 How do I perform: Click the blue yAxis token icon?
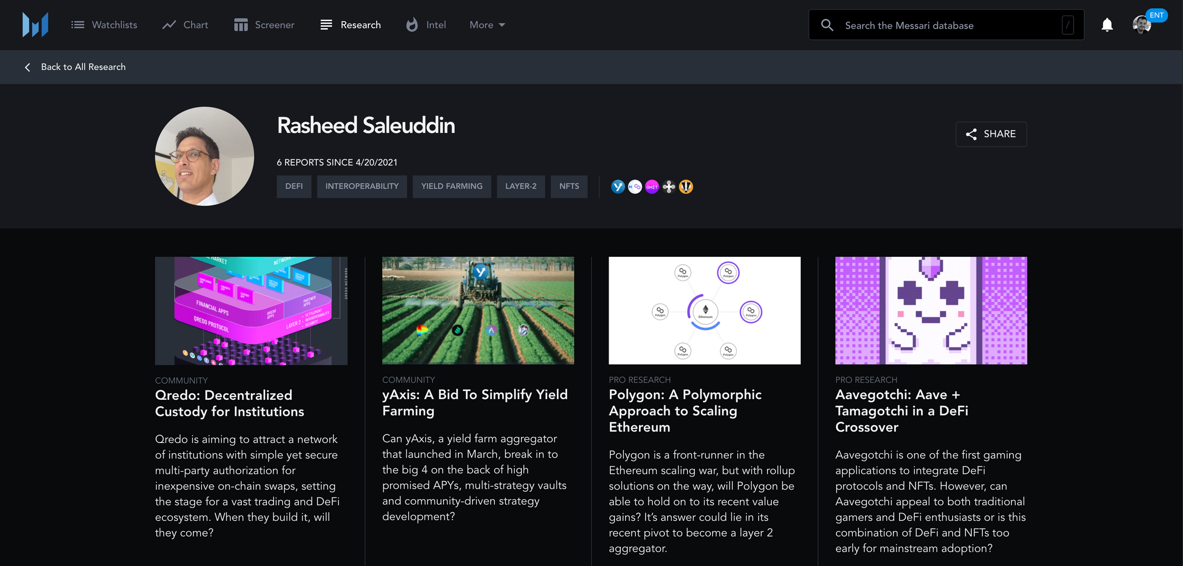click(618, 187)
